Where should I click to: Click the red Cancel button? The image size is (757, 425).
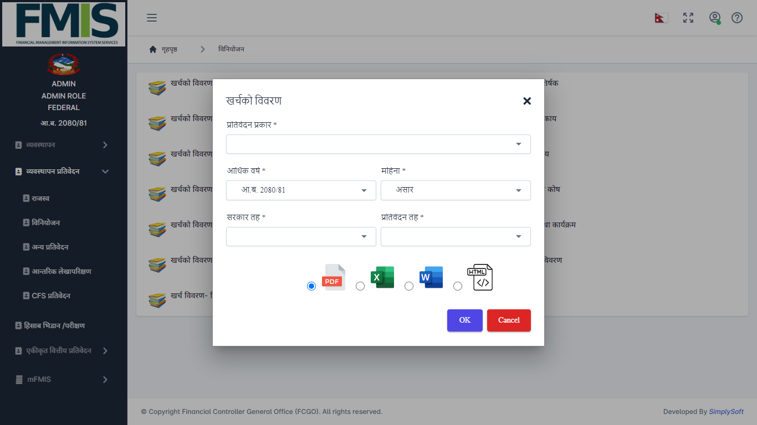pos(509,320)
